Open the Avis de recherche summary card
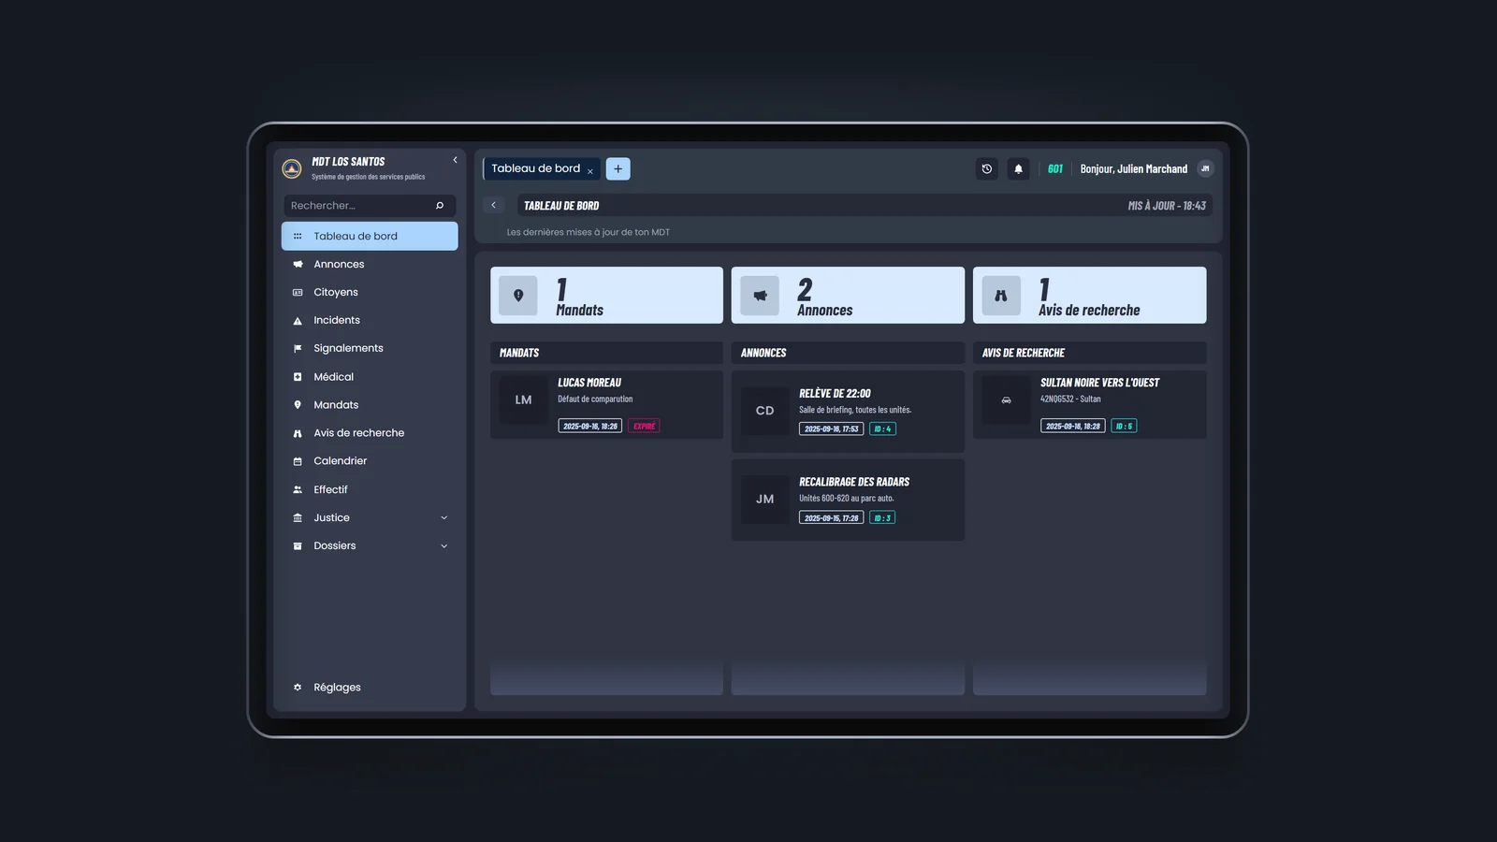 (1089, 296)
